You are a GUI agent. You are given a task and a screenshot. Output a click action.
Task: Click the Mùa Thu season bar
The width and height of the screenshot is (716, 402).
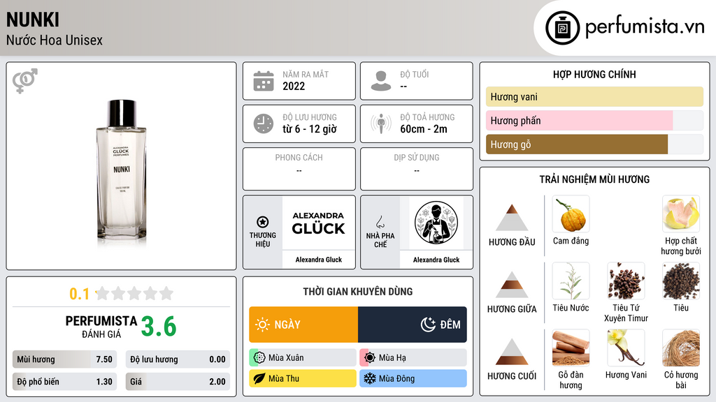(303, 378)
